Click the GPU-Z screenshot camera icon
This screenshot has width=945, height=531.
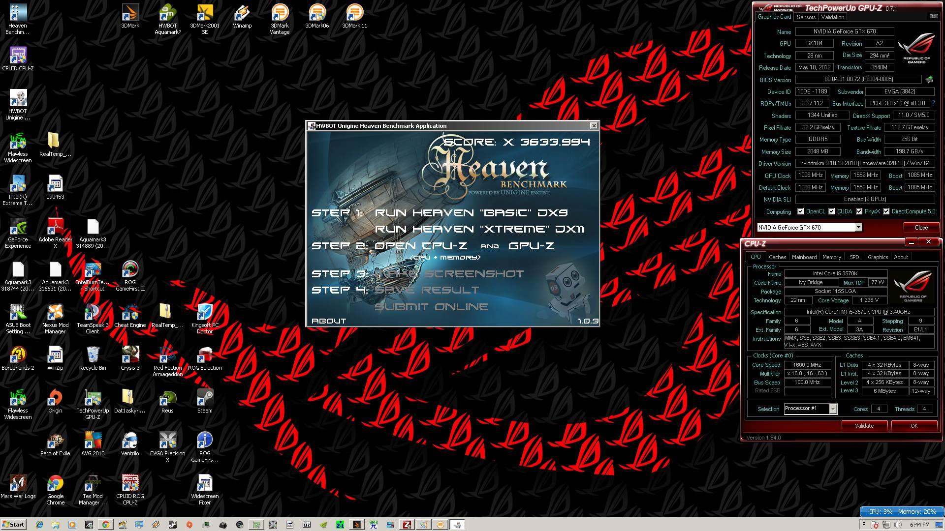pyautogui.click(x=933, y=16)
